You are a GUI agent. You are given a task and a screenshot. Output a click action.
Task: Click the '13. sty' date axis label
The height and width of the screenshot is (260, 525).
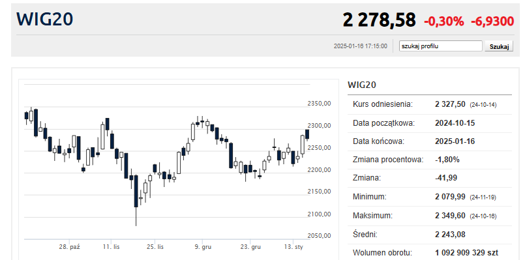293,247
